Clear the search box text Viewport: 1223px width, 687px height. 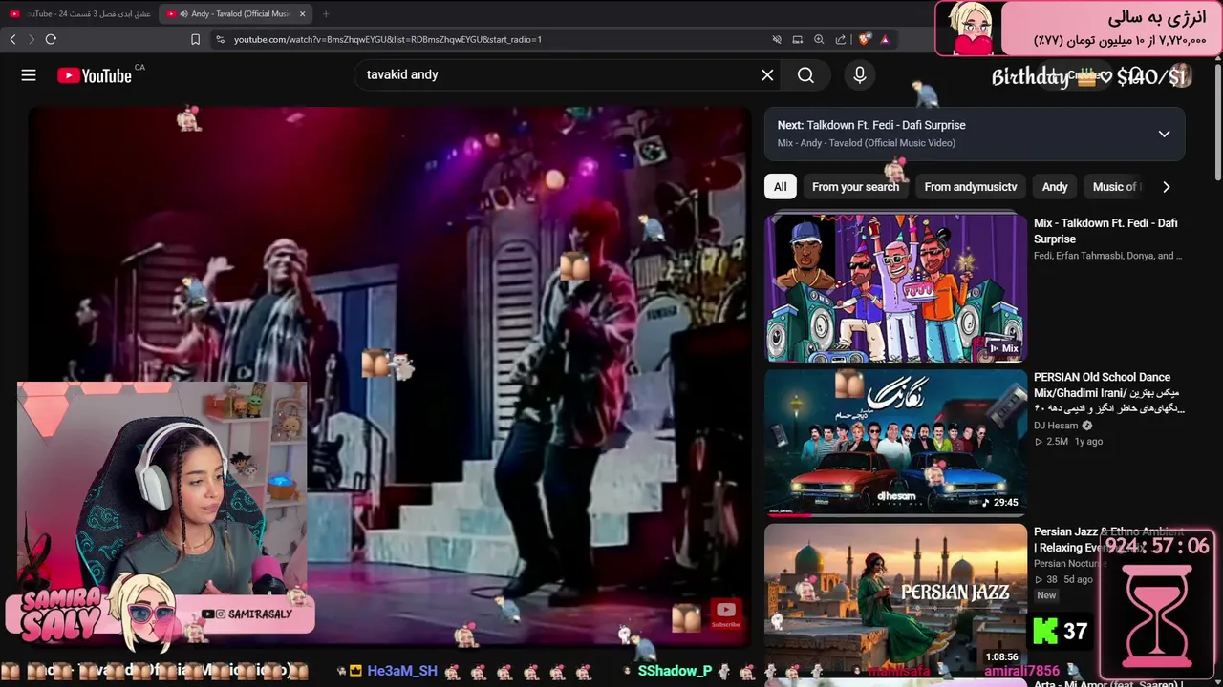click(x=767, y=75)
